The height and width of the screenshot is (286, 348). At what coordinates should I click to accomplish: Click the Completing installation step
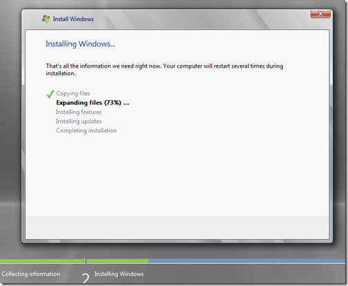click(86, 131)
